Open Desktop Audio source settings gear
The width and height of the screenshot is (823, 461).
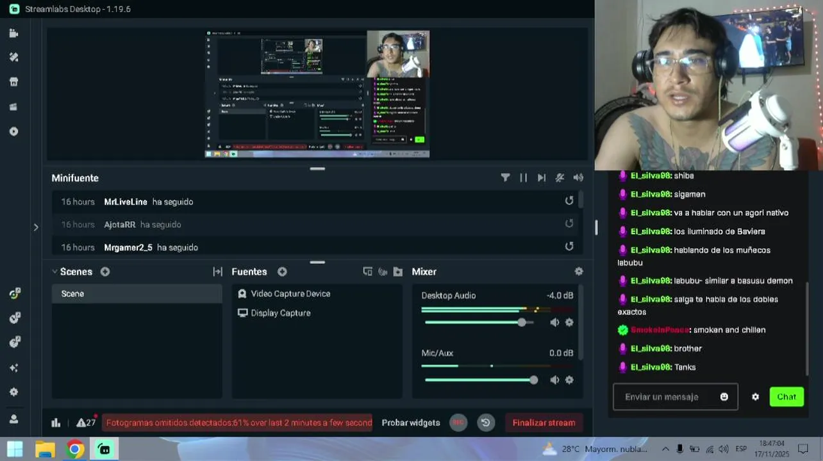click(569, 323)
